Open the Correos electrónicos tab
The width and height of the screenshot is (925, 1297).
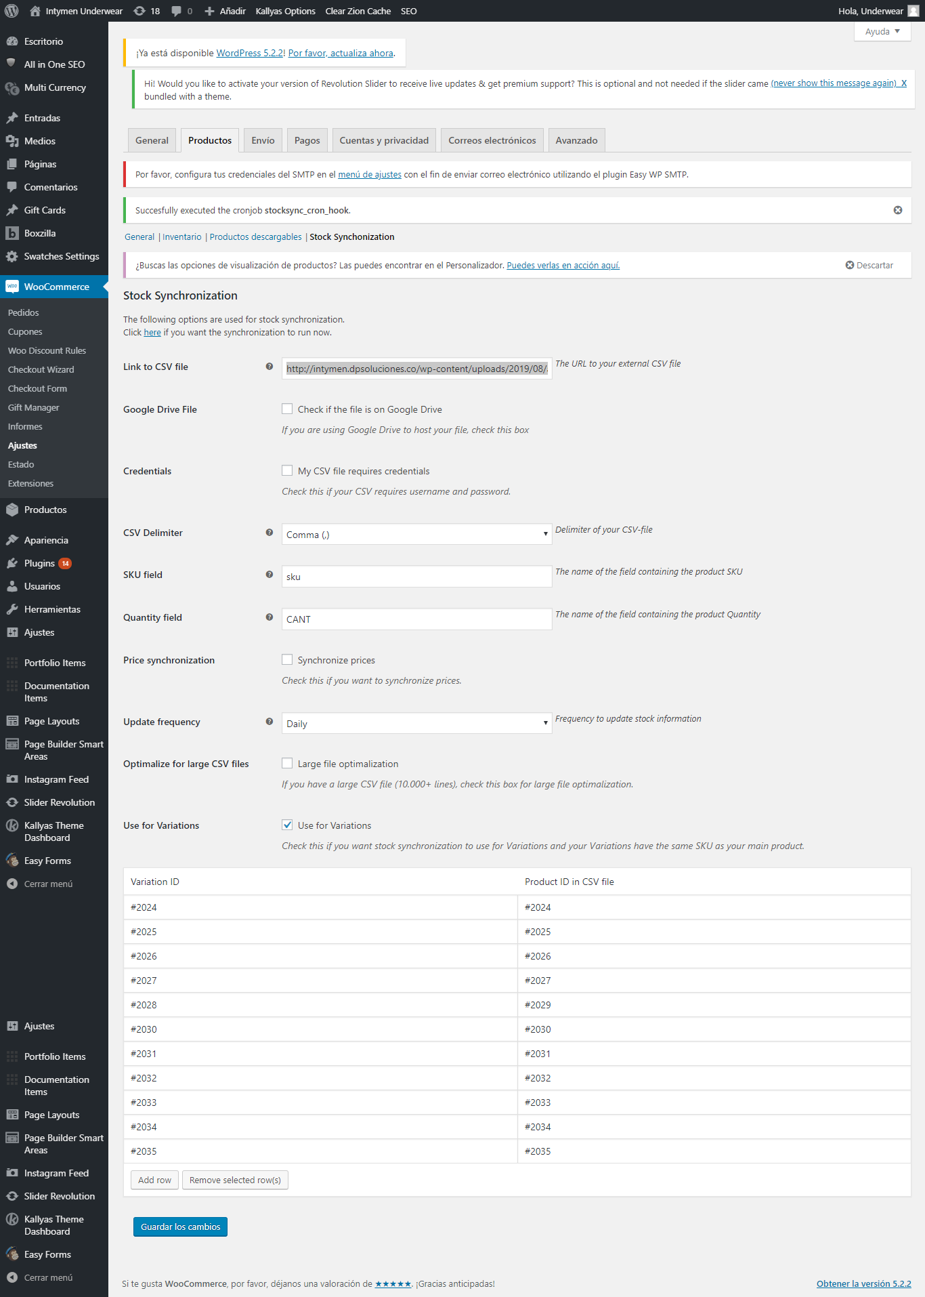coord(492,140)
